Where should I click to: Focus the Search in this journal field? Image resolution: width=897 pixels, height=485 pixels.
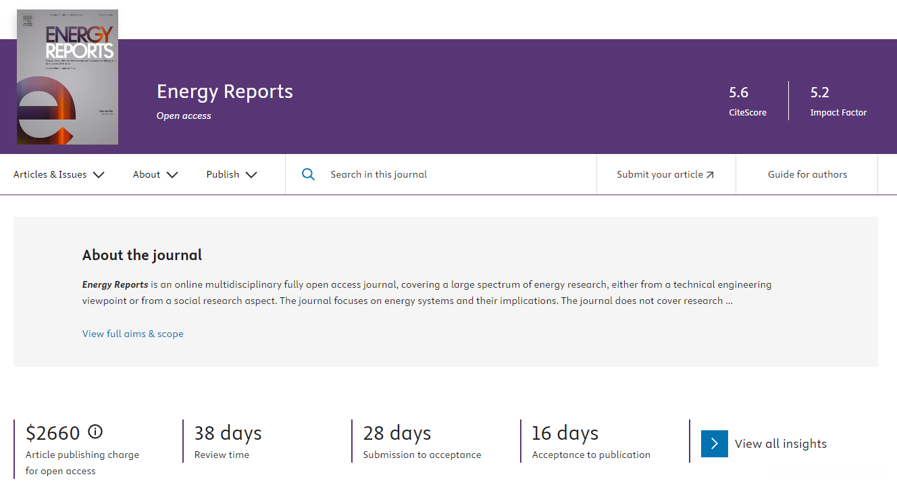point(441,174)
